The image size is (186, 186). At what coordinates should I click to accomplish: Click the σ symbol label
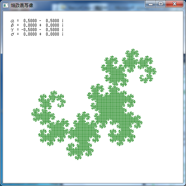12,34
